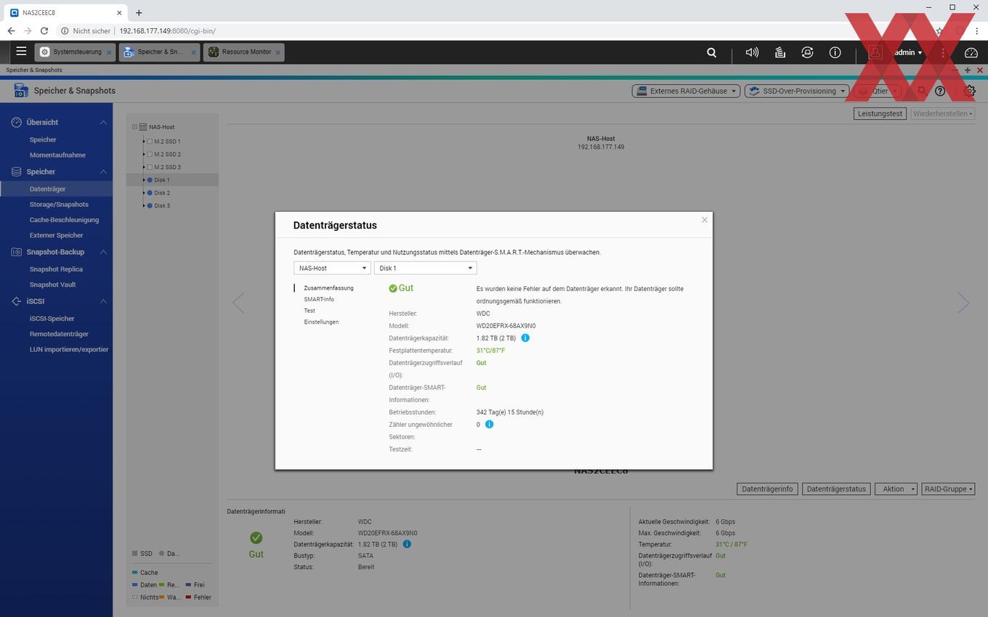Click info icon beside Zähler ungewöhnlicher Sektoren
Viewport: 988px width, 617px height.
(489, 425)
